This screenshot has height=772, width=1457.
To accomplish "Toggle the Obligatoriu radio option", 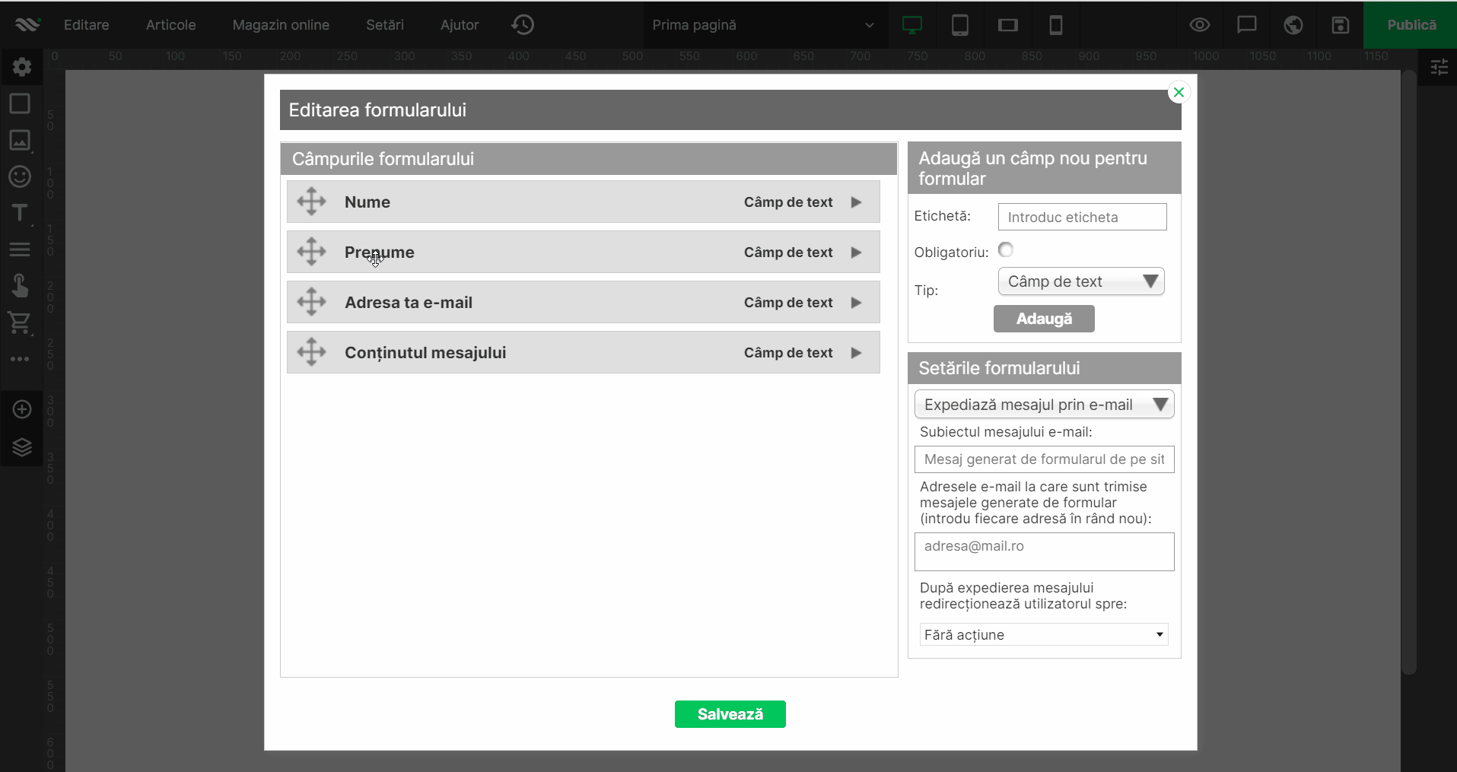I will [1006, 249].
